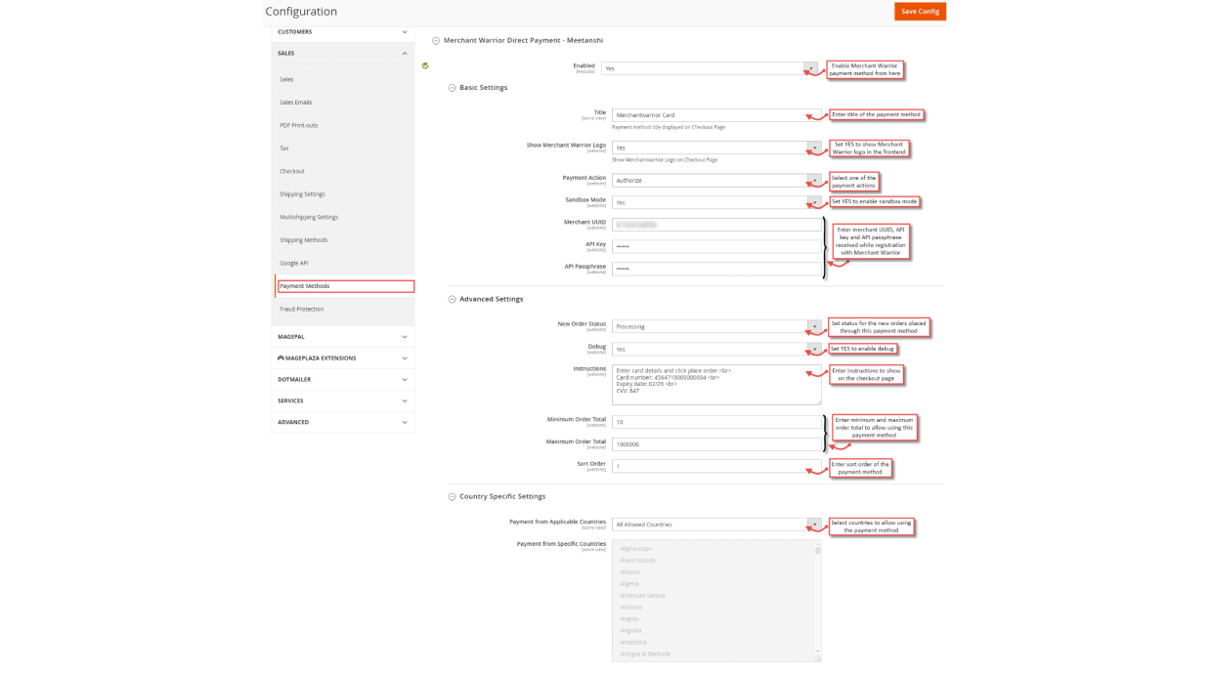Select Andorra in the countries list

[630, 608]
